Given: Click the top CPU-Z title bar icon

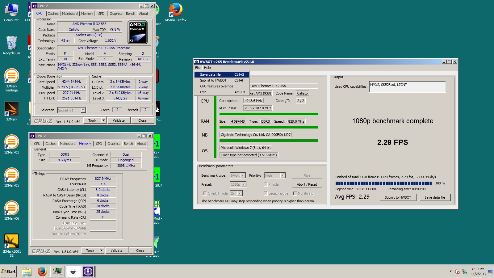Looking at the screenshot, I should [x=35, y=6].
